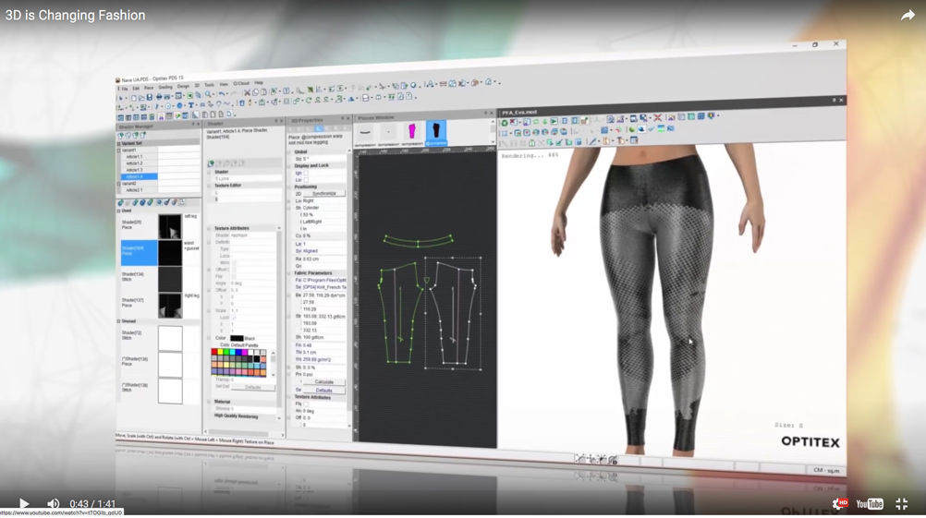Click the Open folder icon in toolbar

coord(141,98)
